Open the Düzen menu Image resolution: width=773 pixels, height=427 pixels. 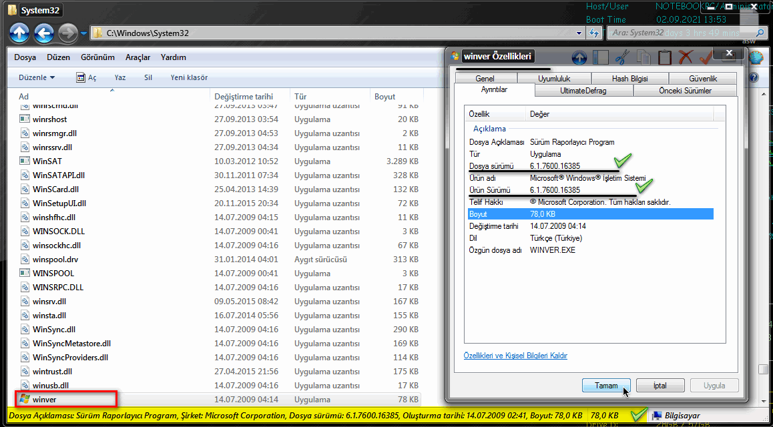tap(58, 57)
